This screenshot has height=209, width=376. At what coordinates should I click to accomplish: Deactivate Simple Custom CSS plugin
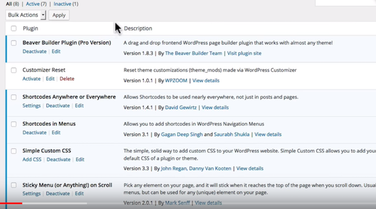click(x=58, y=159)
